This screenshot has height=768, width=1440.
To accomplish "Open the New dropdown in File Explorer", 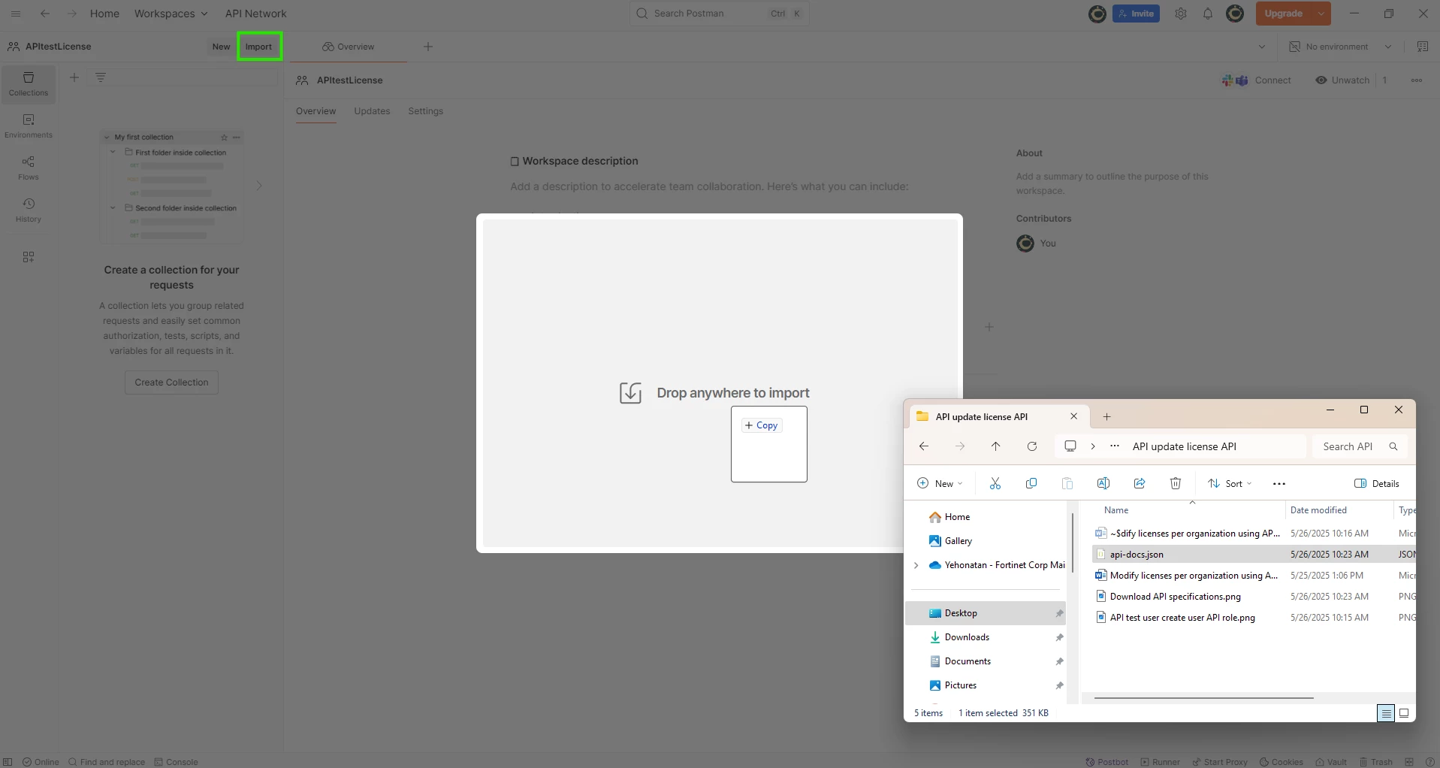I will pyautogui.click(x=940, y=484).
